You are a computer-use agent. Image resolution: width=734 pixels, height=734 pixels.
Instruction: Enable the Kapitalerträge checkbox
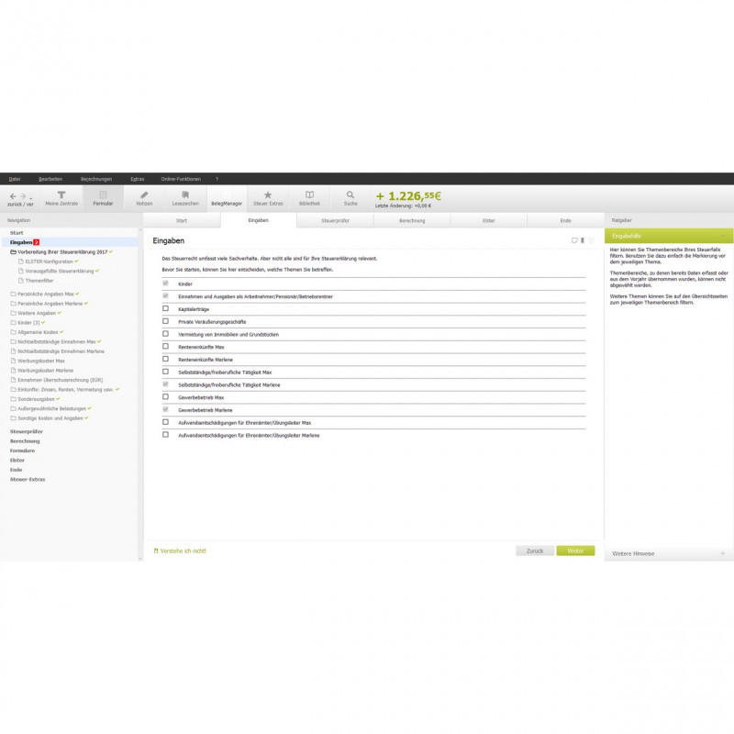coord(166,309)
